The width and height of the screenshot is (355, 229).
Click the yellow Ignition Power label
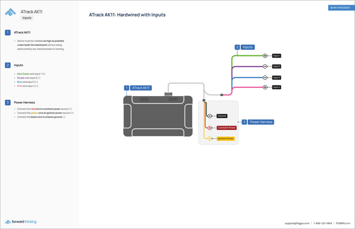coord(225,138)
